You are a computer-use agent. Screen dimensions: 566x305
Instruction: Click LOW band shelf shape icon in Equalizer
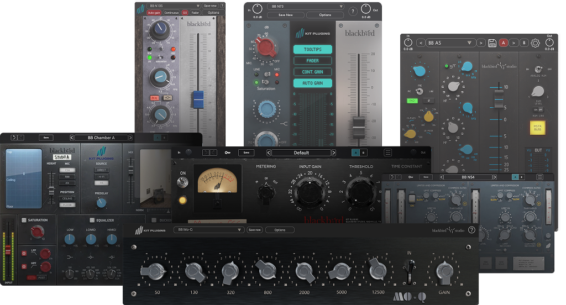click(70, 257)
